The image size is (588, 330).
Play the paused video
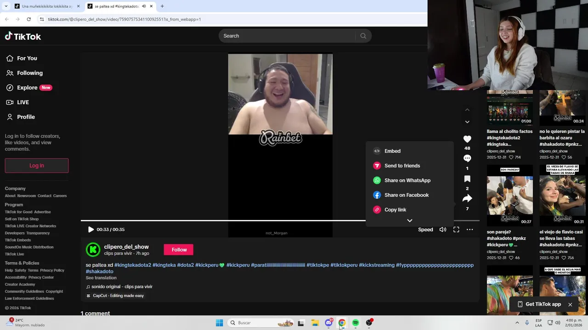click(91, 230)
